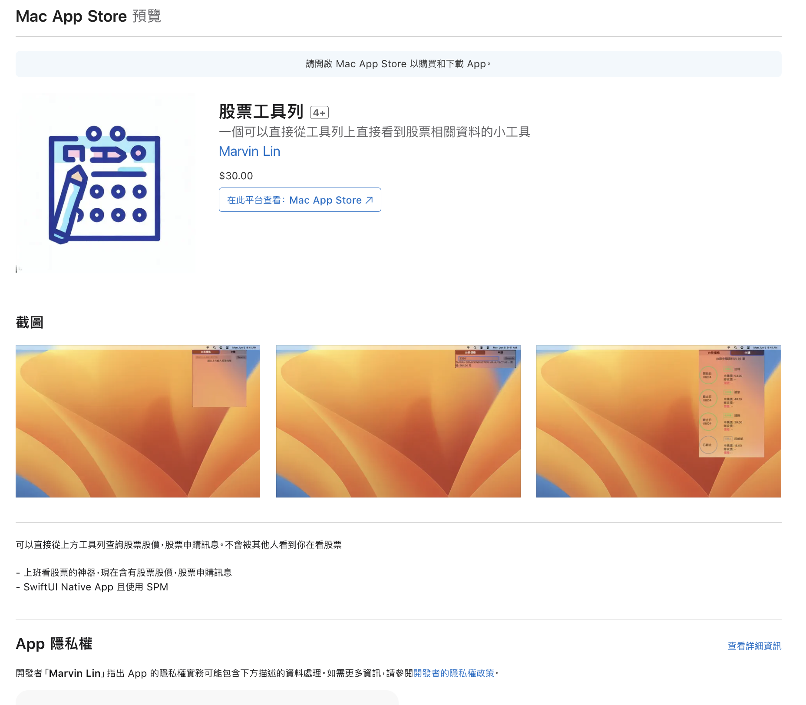This screenshot has height=705, width=806.
Task: Click 在此平台查看: Mac App Store button
Action: pos(300,200)
